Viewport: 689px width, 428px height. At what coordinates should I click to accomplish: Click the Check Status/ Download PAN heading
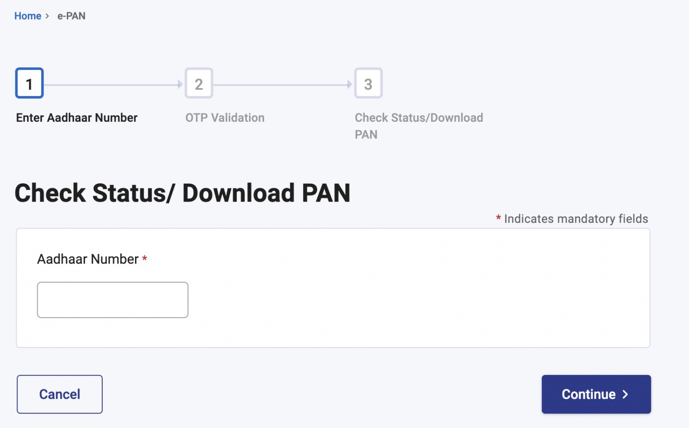coord(182,193)
